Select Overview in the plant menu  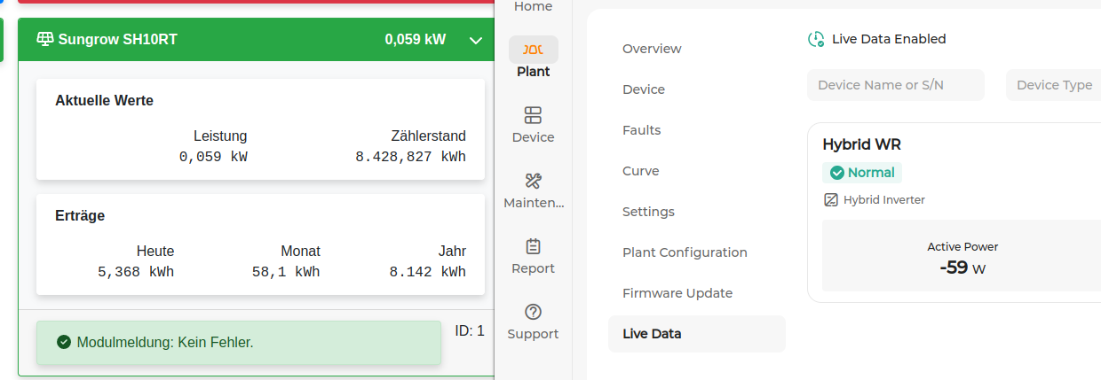point(652,49)
